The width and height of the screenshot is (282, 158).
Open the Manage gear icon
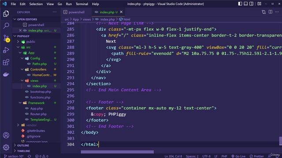pos(6,147)
